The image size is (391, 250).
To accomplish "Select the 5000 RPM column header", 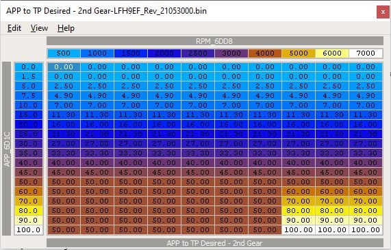I will pyautogui.click(x=299, y=53).
